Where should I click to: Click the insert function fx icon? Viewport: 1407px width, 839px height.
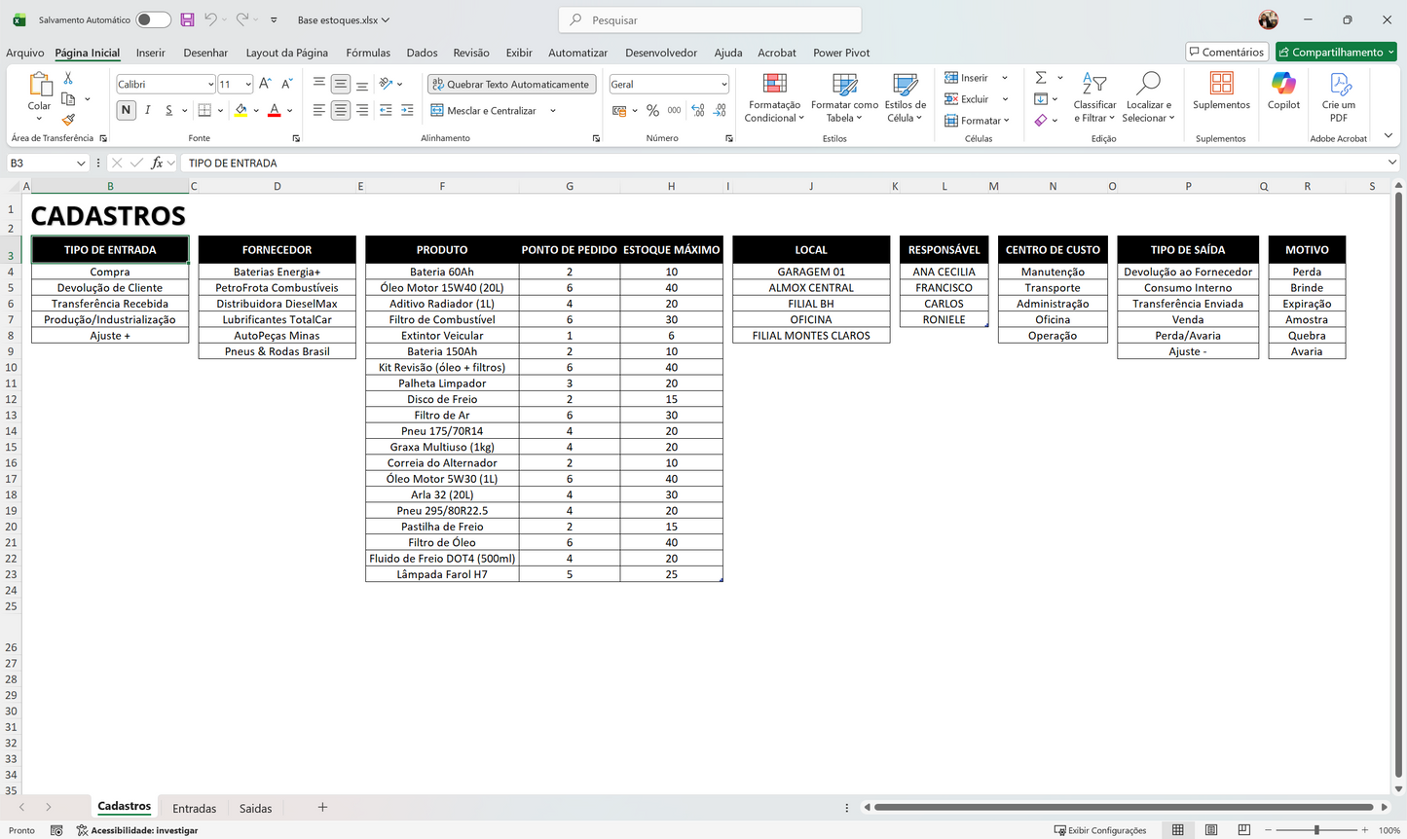157,163
